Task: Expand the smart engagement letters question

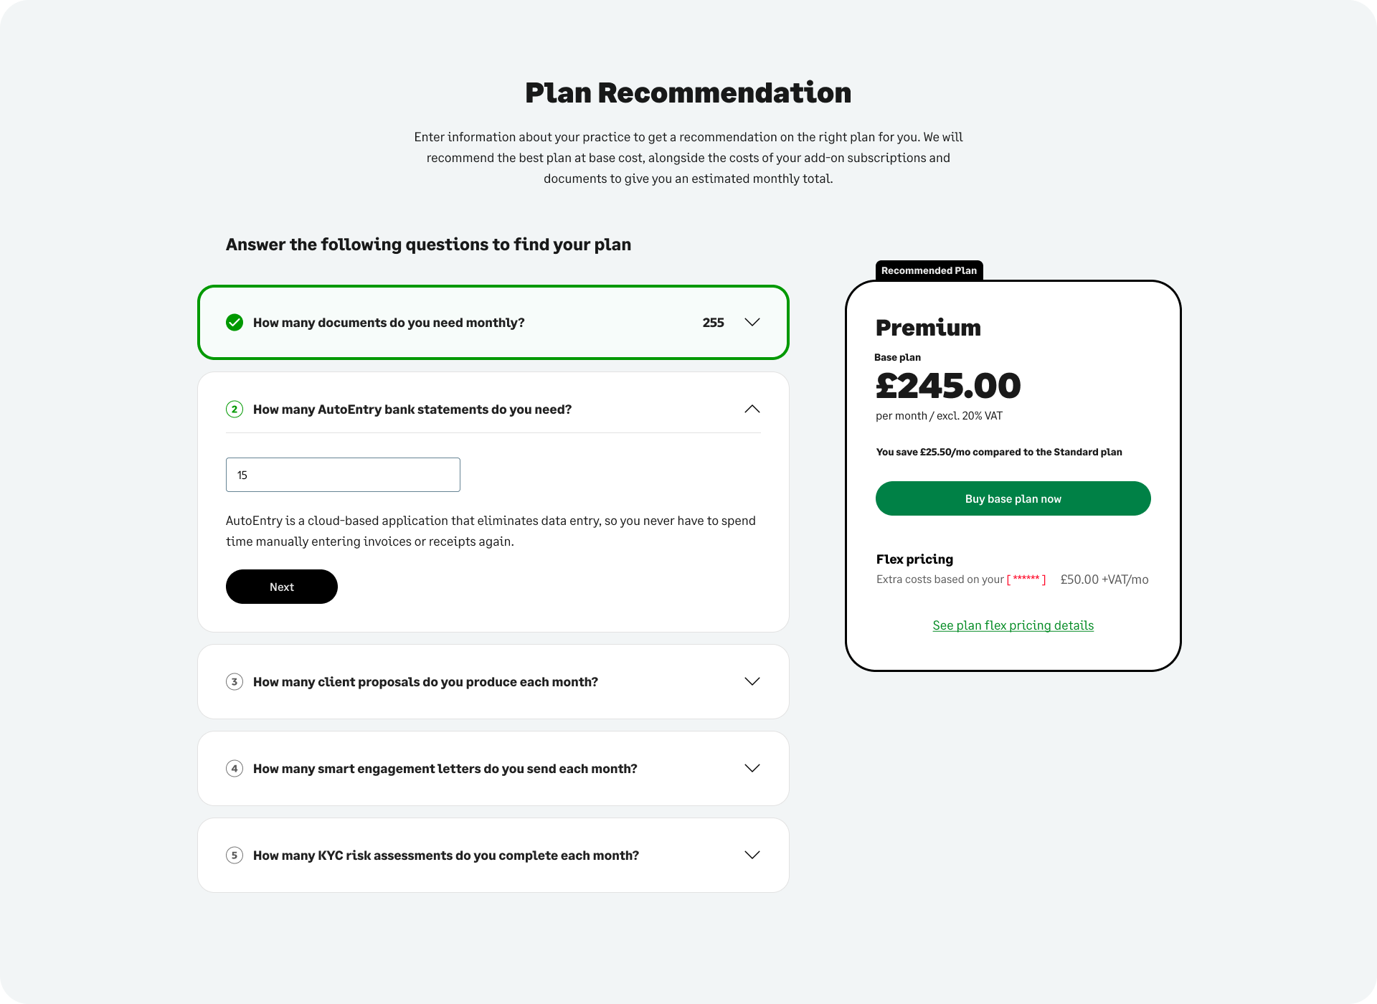Action: (x=752, y=769)
